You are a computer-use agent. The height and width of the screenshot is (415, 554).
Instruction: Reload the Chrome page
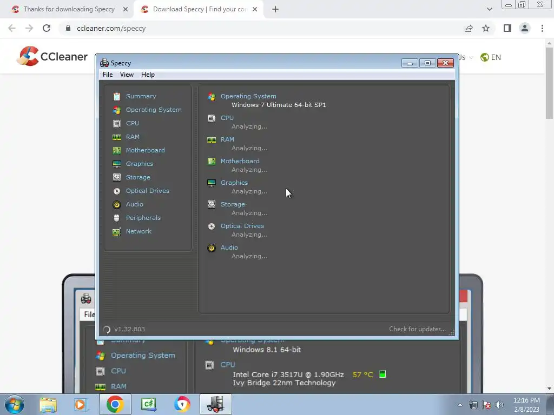47,28
